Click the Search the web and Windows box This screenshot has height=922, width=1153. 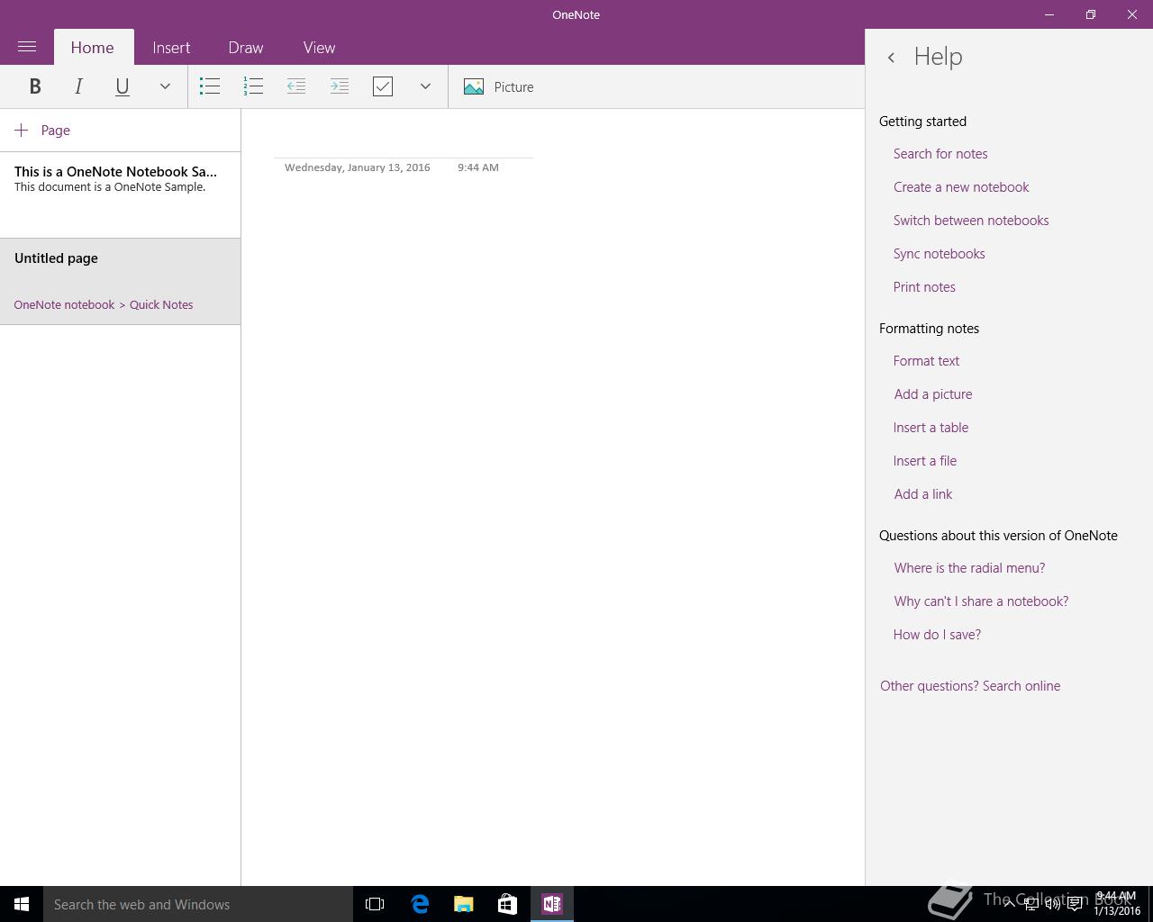click(x=198, y=904)
